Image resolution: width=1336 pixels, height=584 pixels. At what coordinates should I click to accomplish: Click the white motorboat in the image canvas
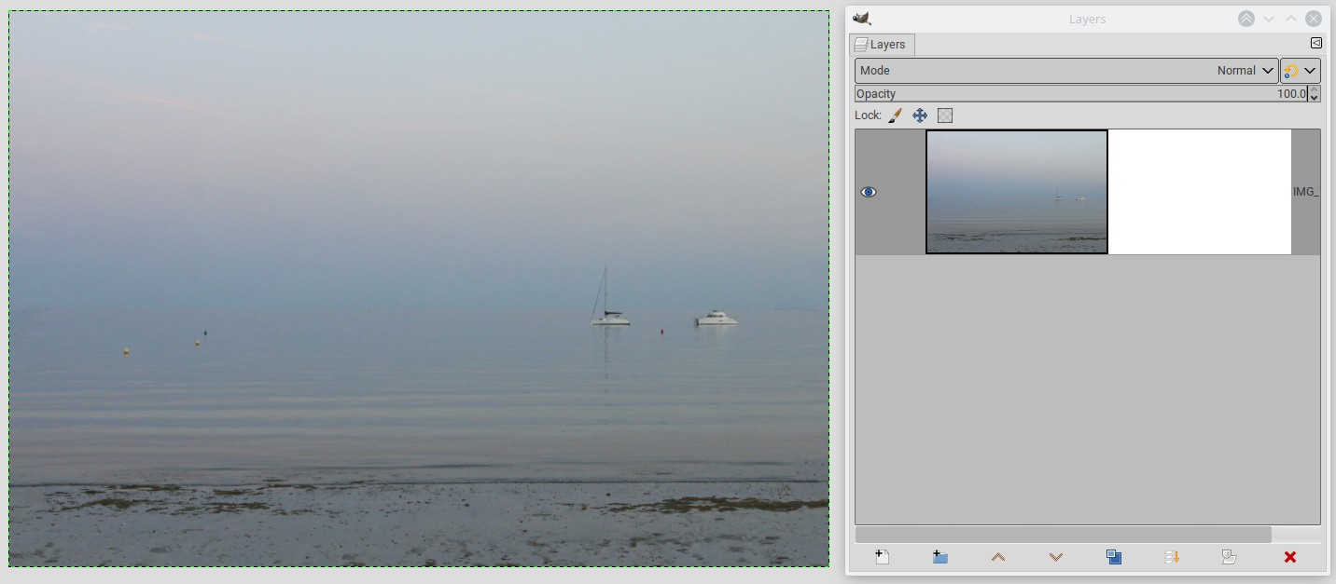pos(717,319)
